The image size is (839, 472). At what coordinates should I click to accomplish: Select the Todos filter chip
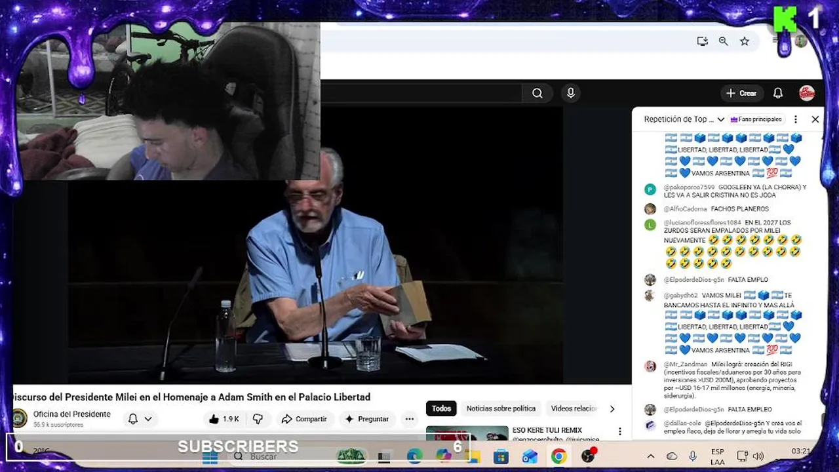[441, 408]
